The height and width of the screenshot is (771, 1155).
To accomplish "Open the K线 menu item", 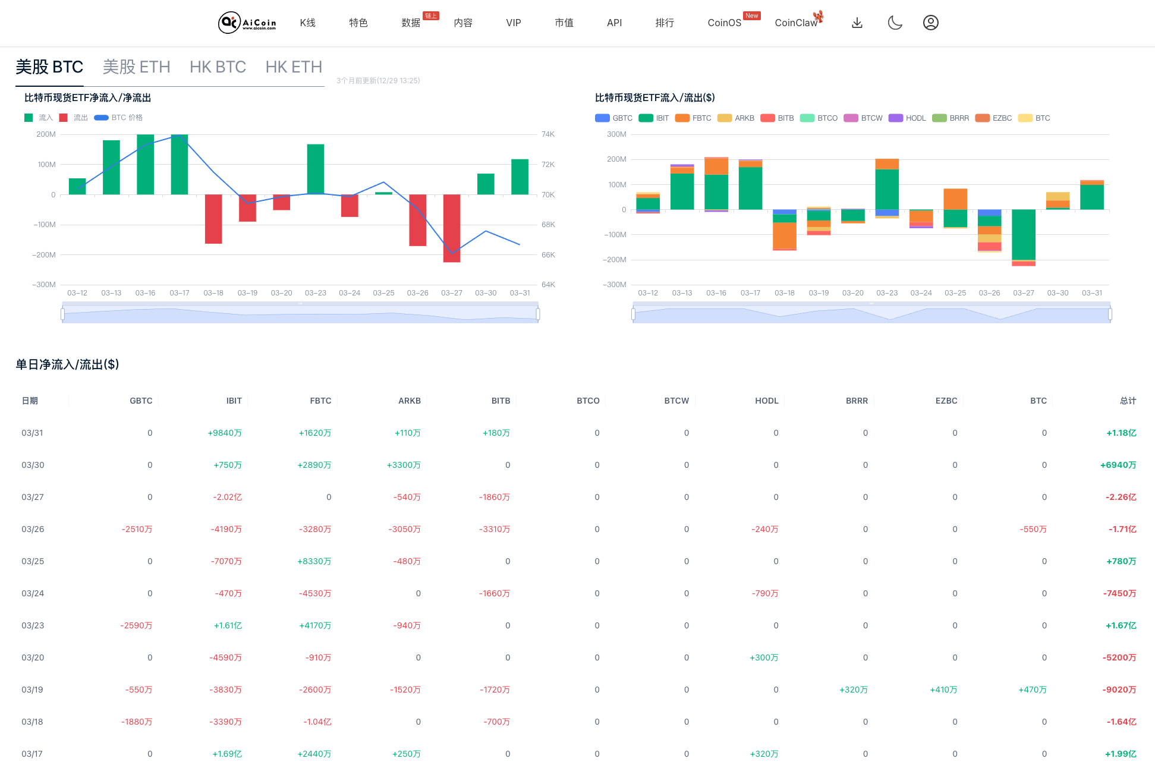I will coord(308,23).
